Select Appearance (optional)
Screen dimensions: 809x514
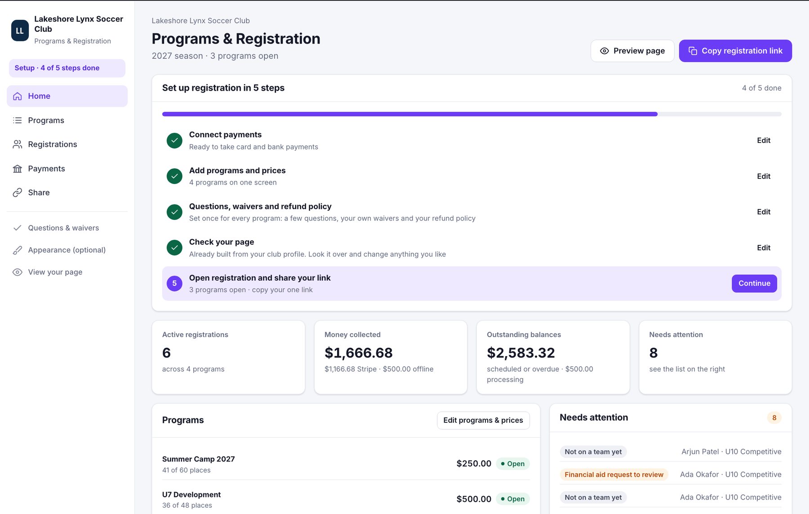pos(67,250)
